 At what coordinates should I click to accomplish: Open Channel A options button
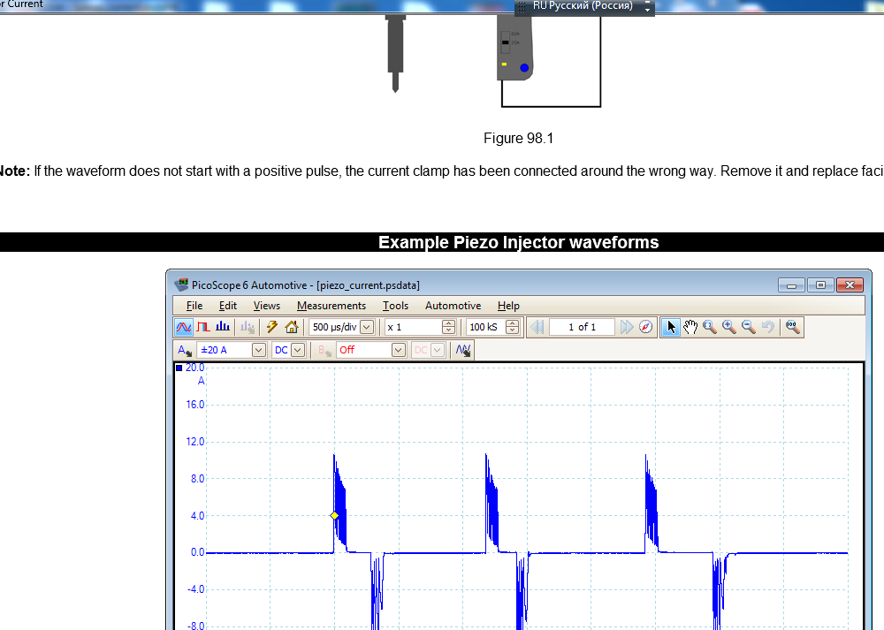pyautogui.click(x=184, y=350)
